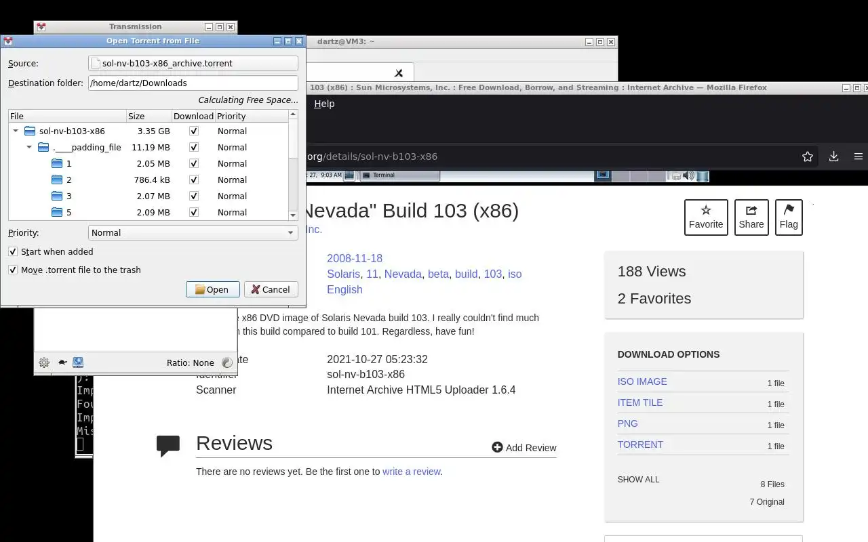Screen dimensions: 868x542
Task: Click the 786.4 kB size cell
Action: pyautogui.click(x=152, y=180)
